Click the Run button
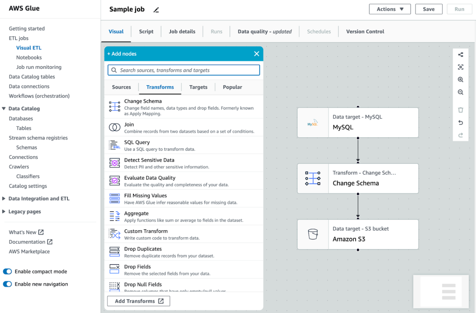The width and height of the screenshot is (476, 313). [x=459, y=9]
